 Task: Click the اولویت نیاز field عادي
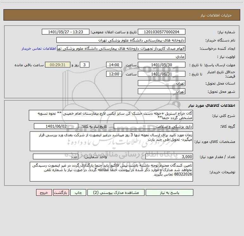(162, 56)
